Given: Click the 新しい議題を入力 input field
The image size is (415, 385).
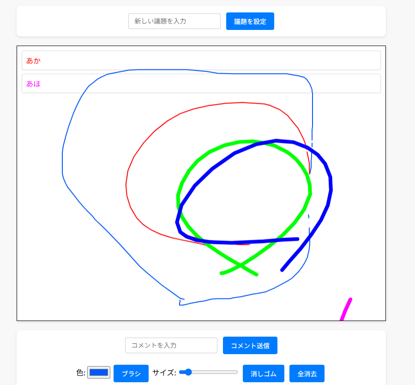Looking at the screenshot, I should point(174,21).
